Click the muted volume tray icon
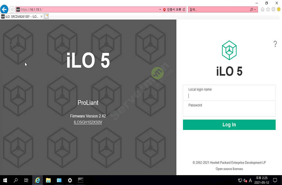The width and height of the screenshot is (282, 185). 245,180
